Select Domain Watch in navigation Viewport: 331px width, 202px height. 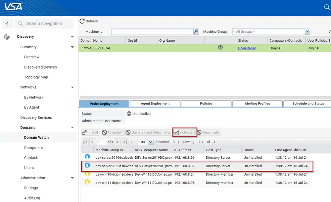[x=36, y=138]
